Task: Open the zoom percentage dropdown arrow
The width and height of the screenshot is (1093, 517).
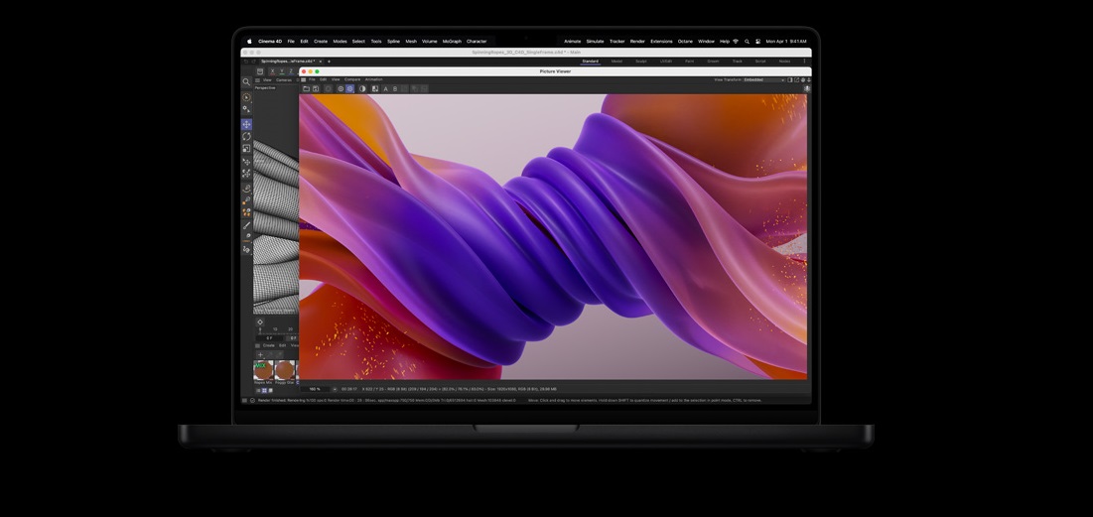Action: (334, 389)
